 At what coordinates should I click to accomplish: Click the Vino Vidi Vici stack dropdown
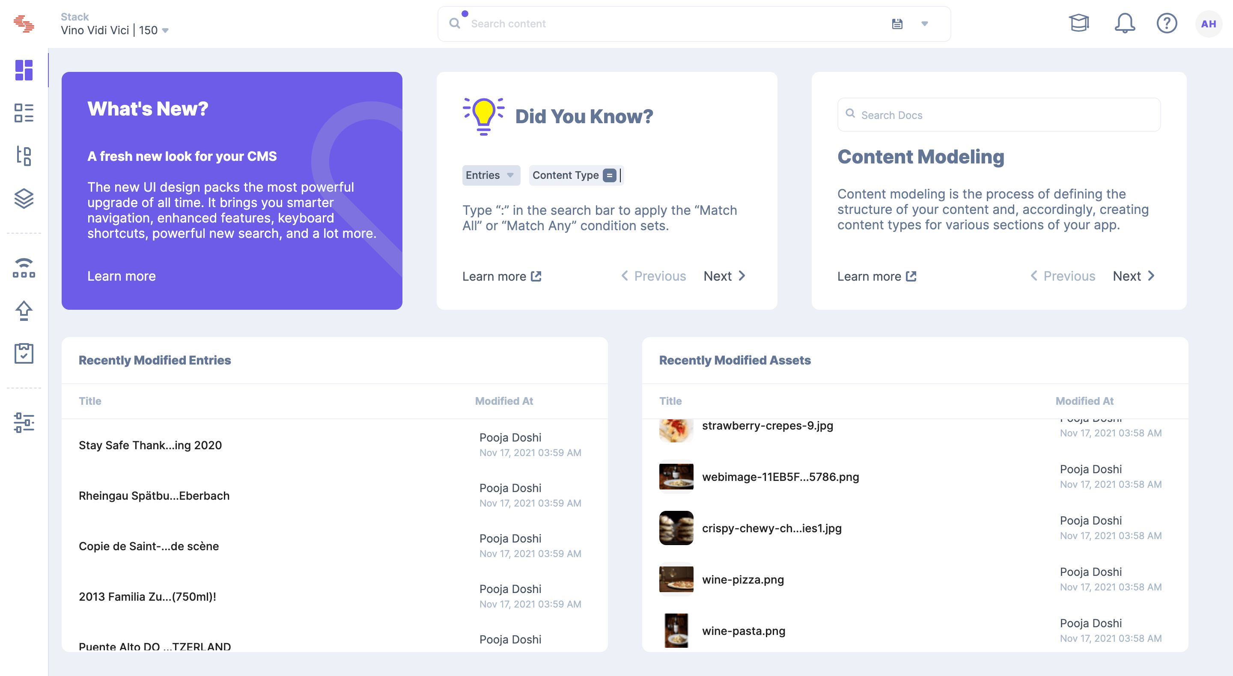coord(167,30)
